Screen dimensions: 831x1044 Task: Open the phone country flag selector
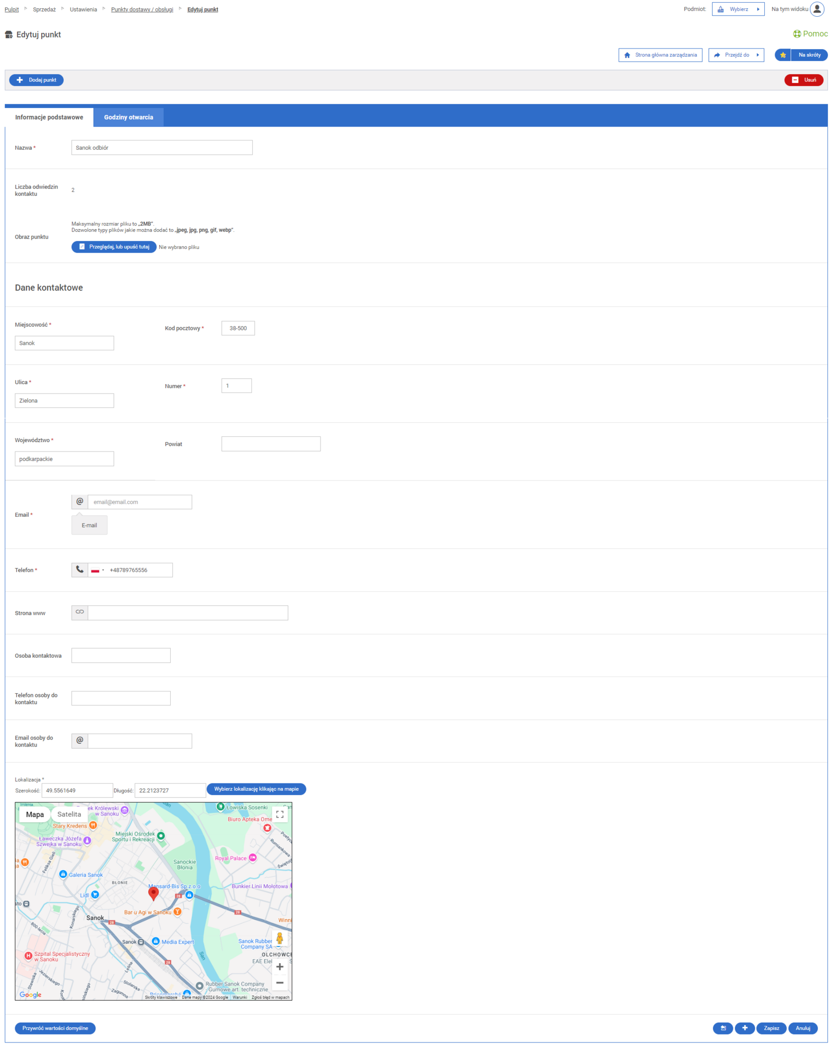click(x=97, y=570)
